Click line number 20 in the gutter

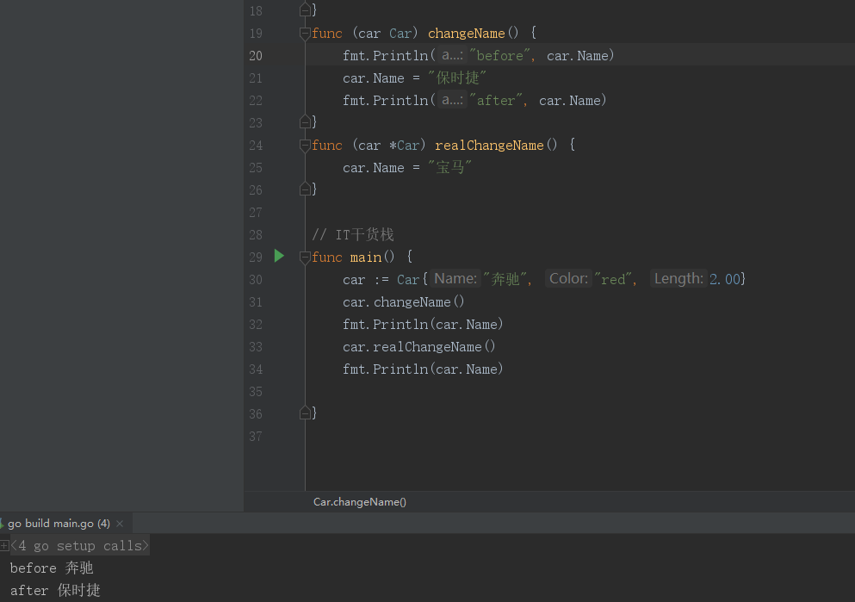(x=256, y=56)
